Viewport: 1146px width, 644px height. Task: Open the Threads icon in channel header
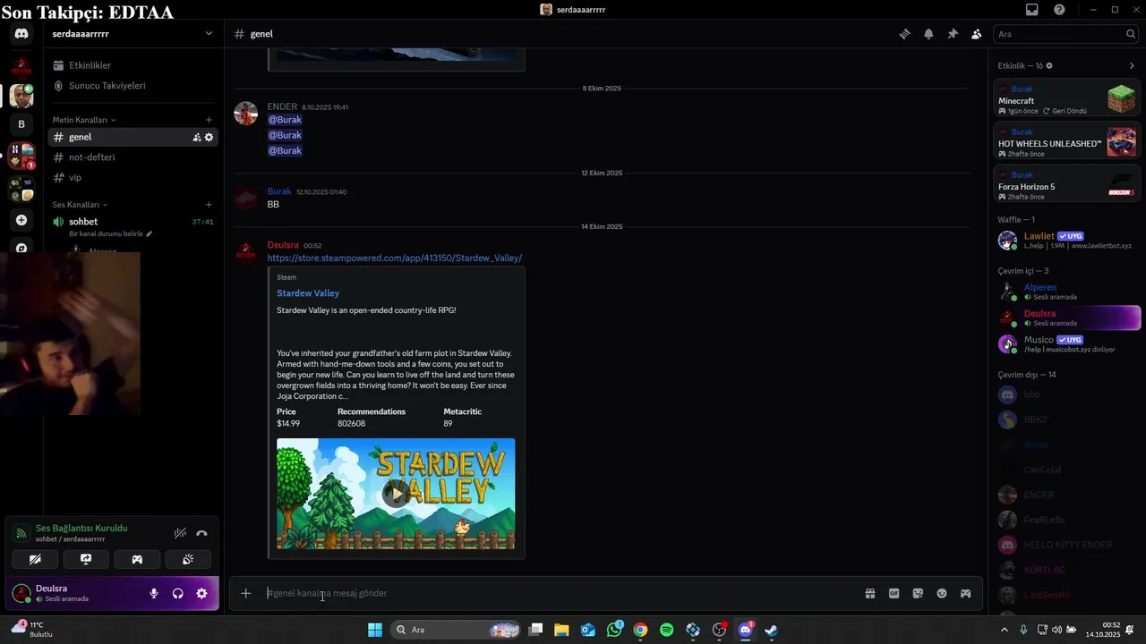[x=905, y=34]
